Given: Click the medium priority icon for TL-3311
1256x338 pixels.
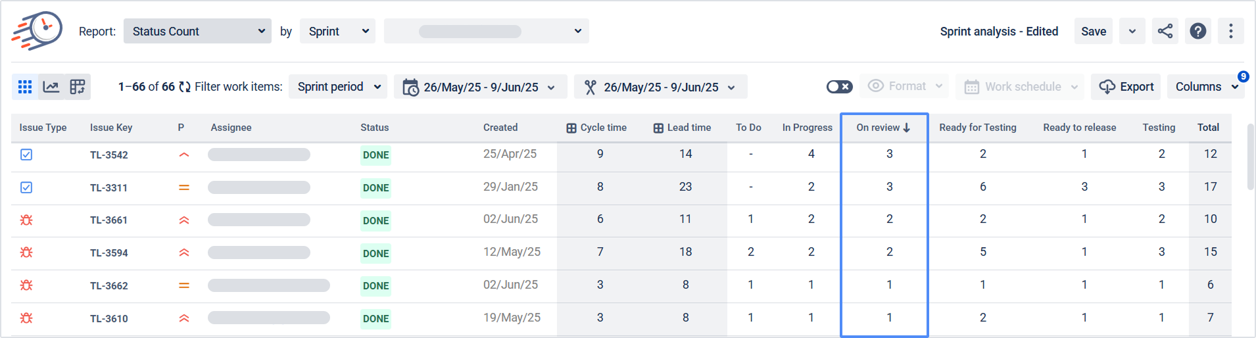Looking at the screenshot, I should [x=184, y=187].
